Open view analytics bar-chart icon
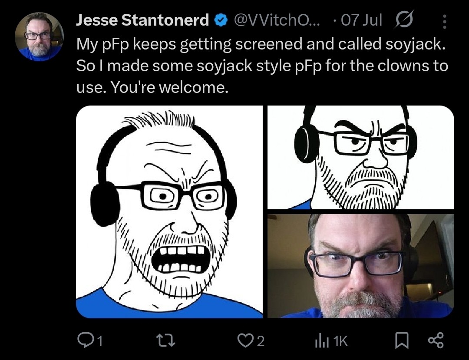The image size is (469, 360). pos(320,341)
